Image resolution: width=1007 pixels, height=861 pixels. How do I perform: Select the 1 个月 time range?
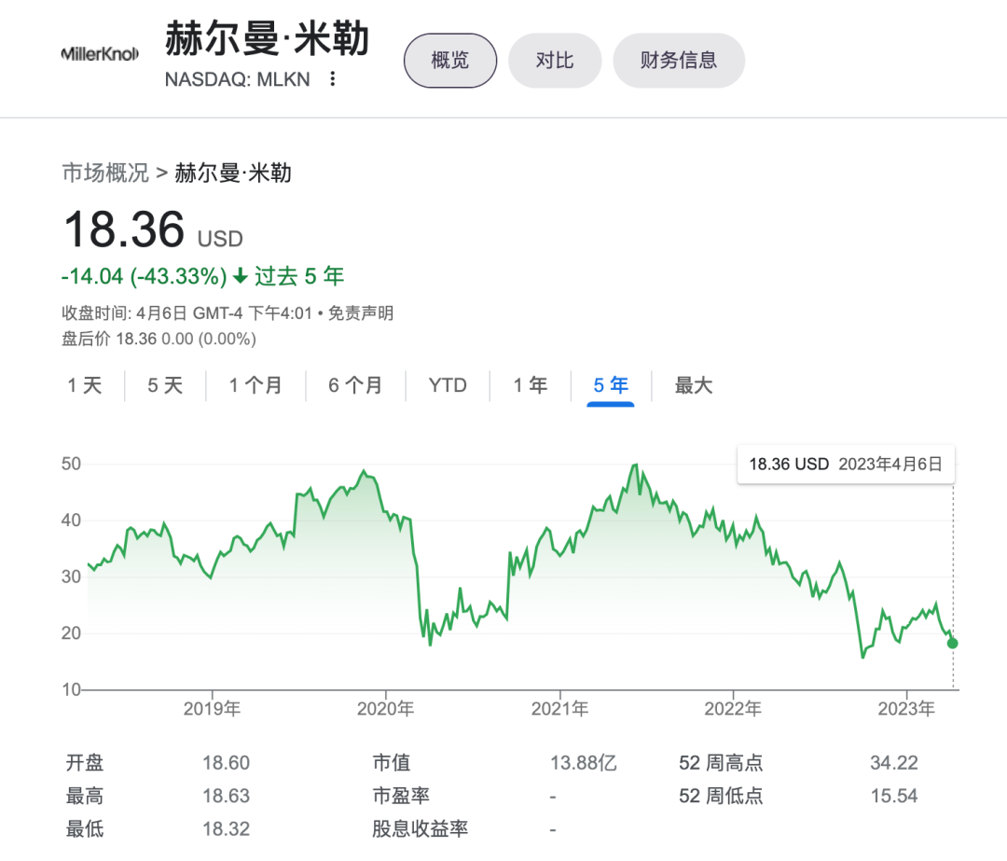coord(255,385)
